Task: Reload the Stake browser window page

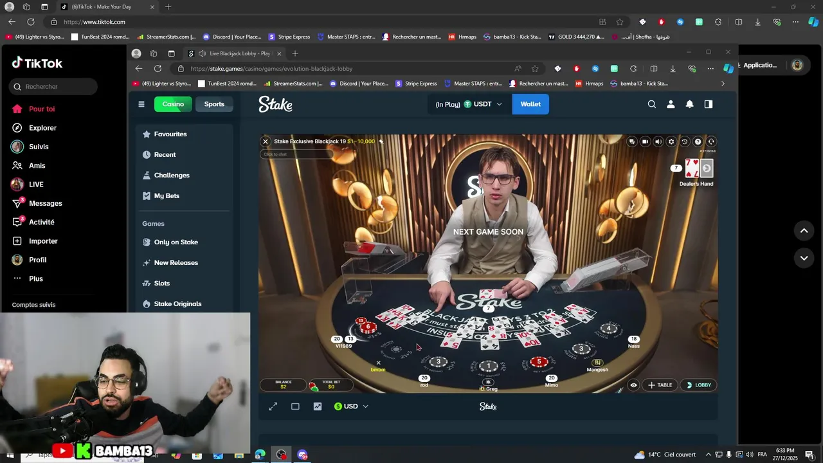Action: (158, 69)
